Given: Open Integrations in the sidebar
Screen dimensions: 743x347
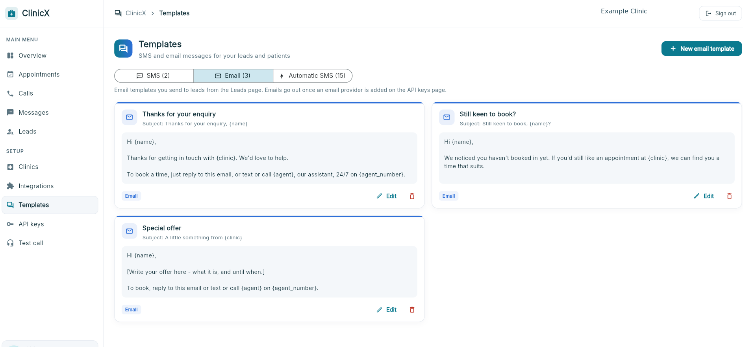Looking at the screenshot, I should [50, 186].
